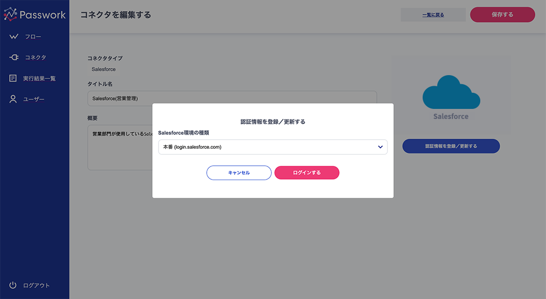Open the フロー flow icon in sidebar
This screenshot has width=546, height=299.
14,36
